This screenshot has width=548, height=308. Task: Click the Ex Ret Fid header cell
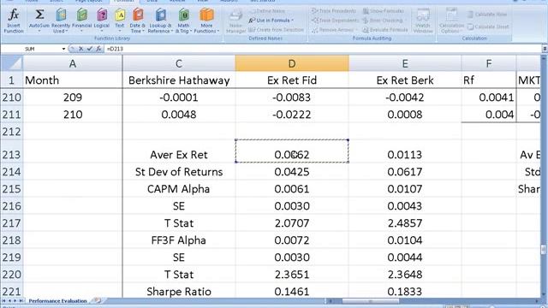coord(292,80)
